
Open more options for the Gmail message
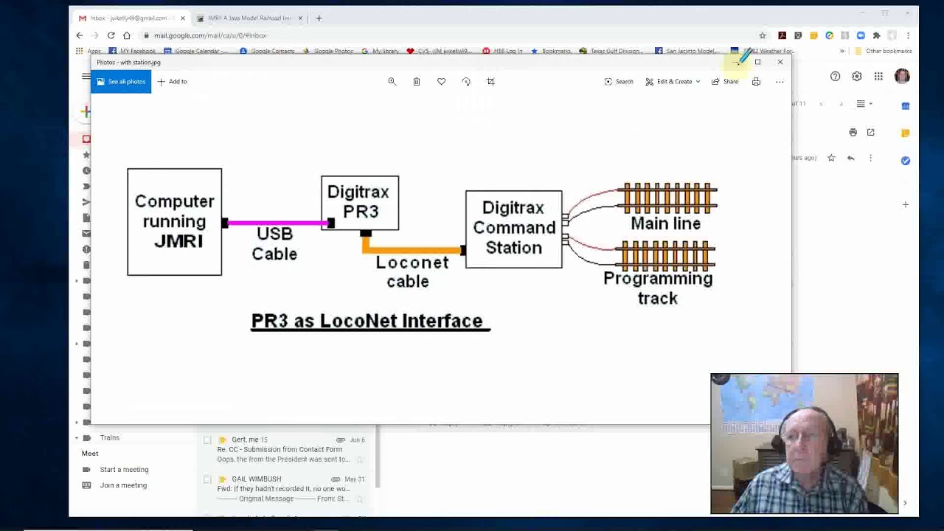[x=870, y=158]
